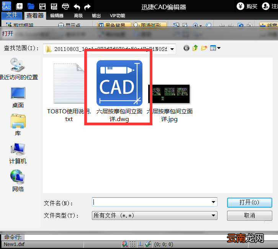Image resolution: width=278 pixels, height=249 pixels.
Task: Toggle the ortho mode icon in status bar
Action: coord(140,244)
